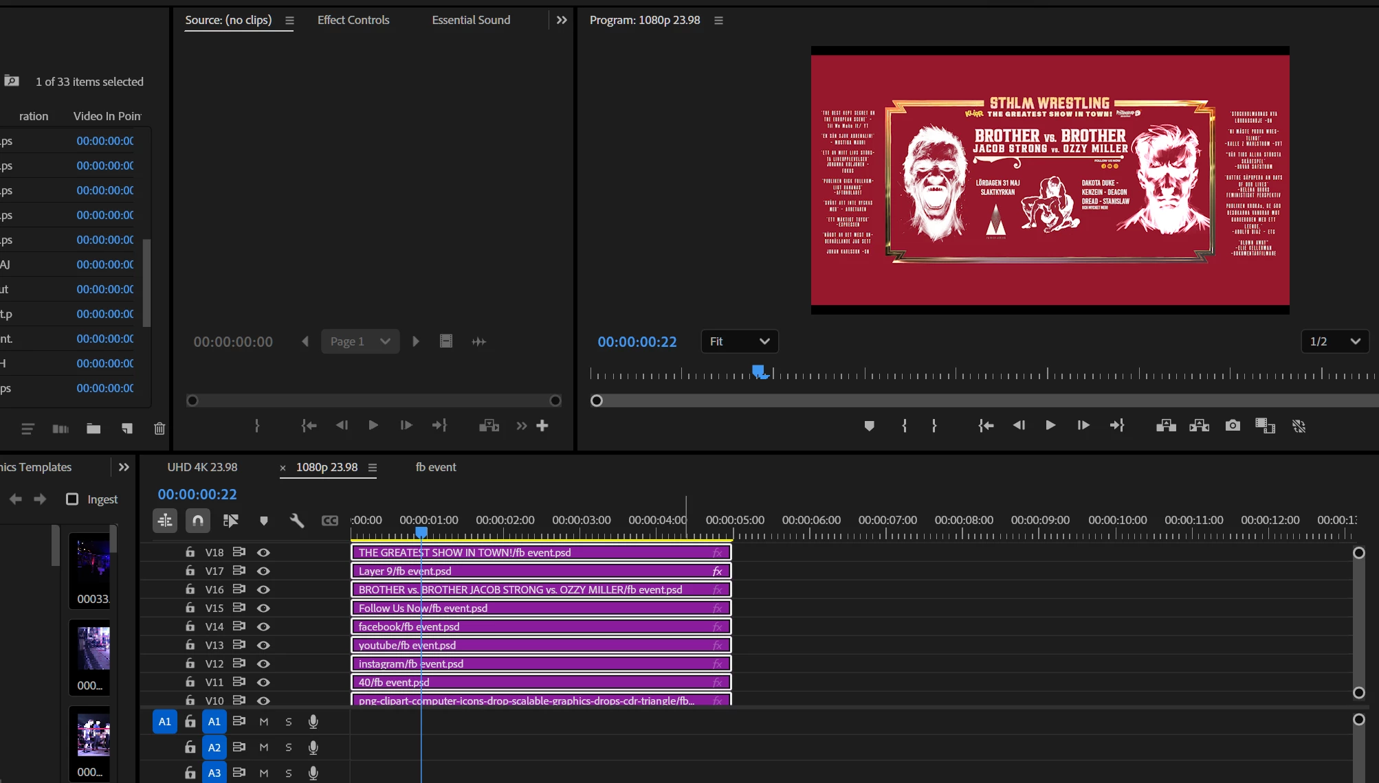Toggle the lock on track V15
This screenshot has height=783, width=1379.
tap(190, 608)
